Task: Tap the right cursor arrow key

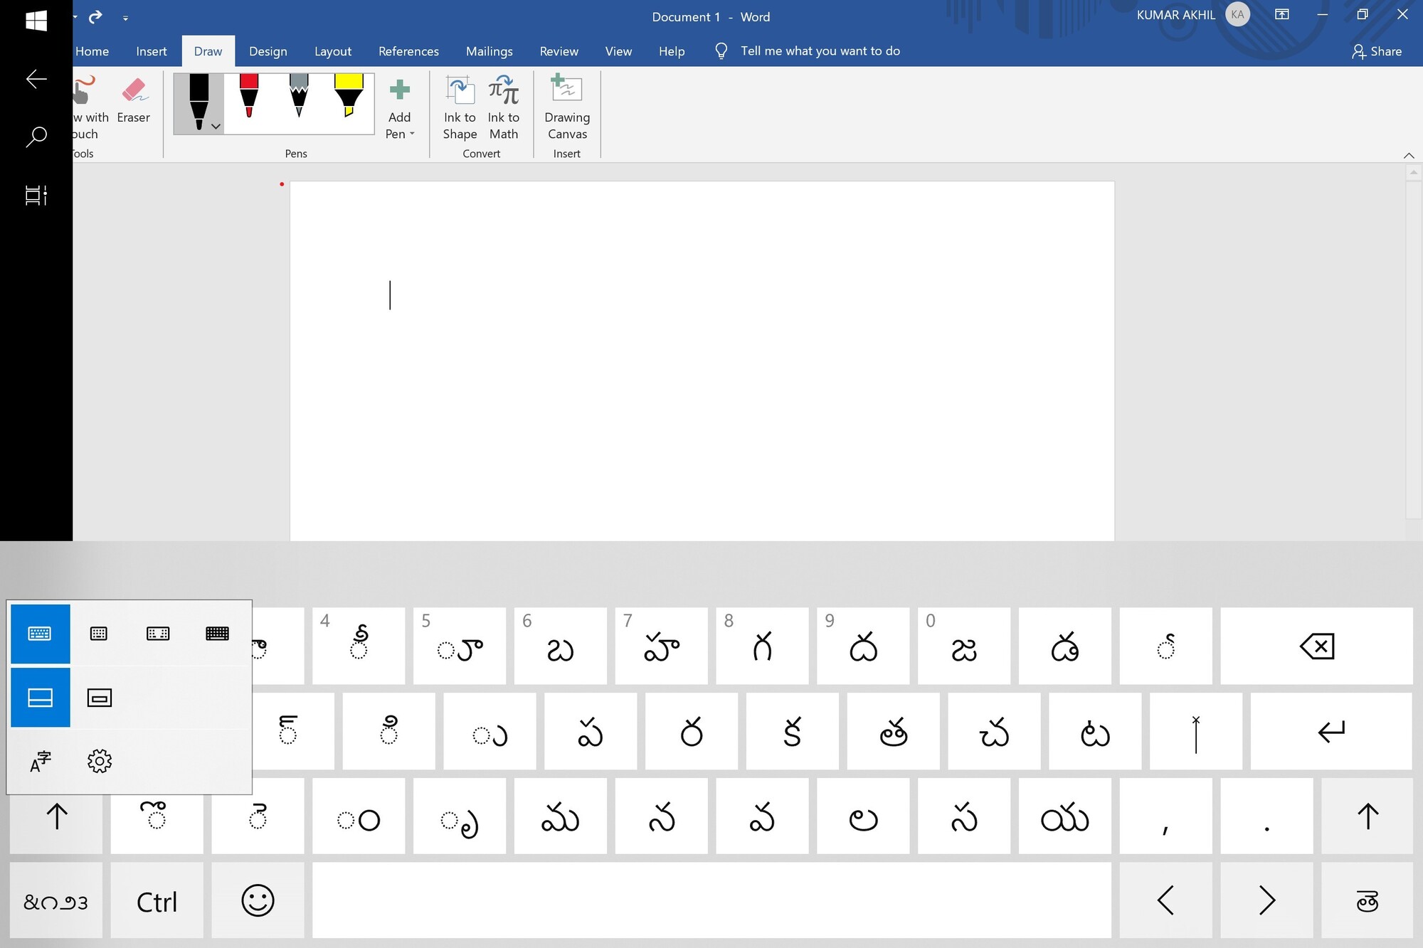Action: pyautogui.click(x=1266, y=901)
